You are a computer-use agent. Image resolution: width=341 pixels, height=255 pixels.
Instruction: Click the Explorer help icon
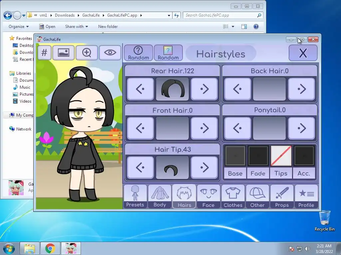pos(256,27)
